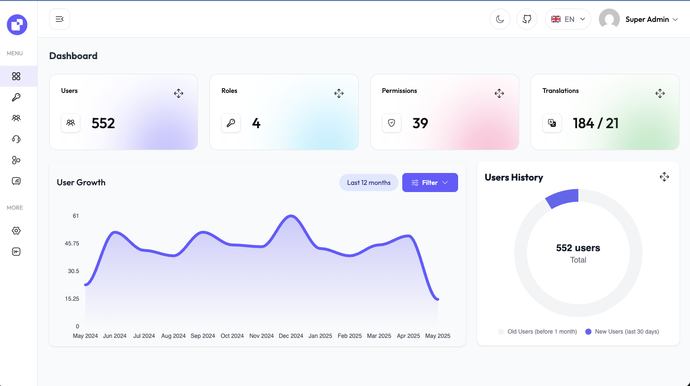
Task: Toggle New Users legend in donut chart
Action: pyautogui.click(x=622, y=332)
